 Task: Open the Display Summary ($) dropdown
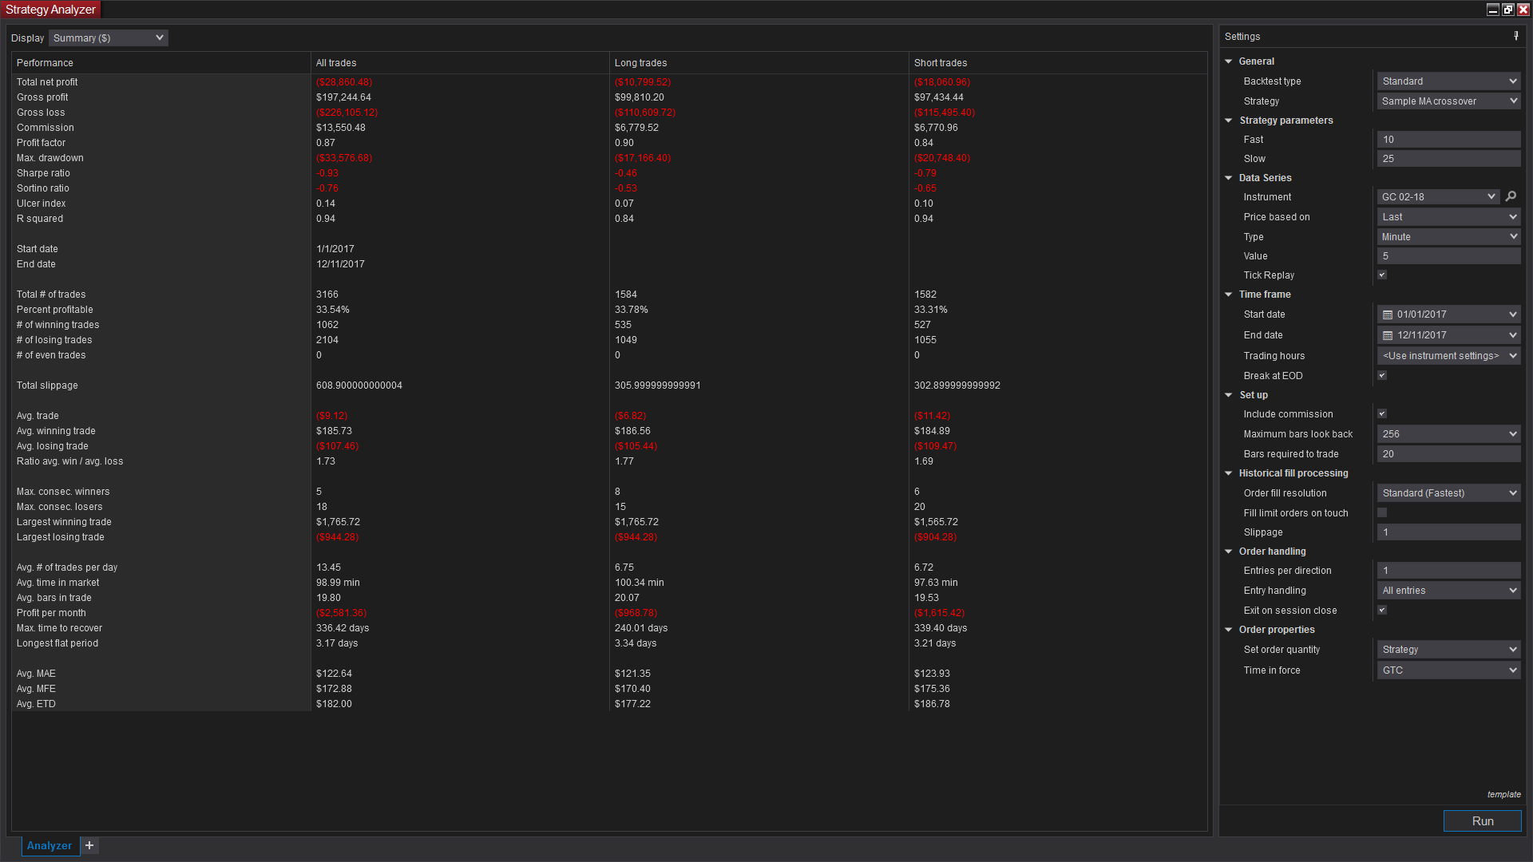109,38
